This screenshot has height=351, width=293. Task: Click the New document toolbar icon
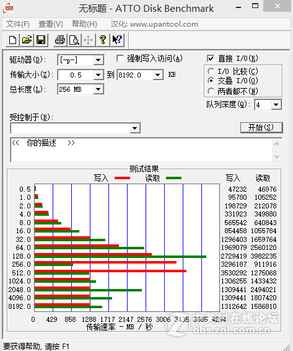point(13,40)
